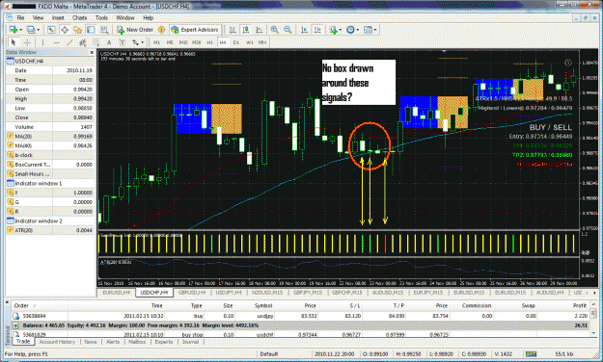Toggle the Terminal panel icon
The width and height of the screenshot is (603, 362).
[x=91, y=30]
